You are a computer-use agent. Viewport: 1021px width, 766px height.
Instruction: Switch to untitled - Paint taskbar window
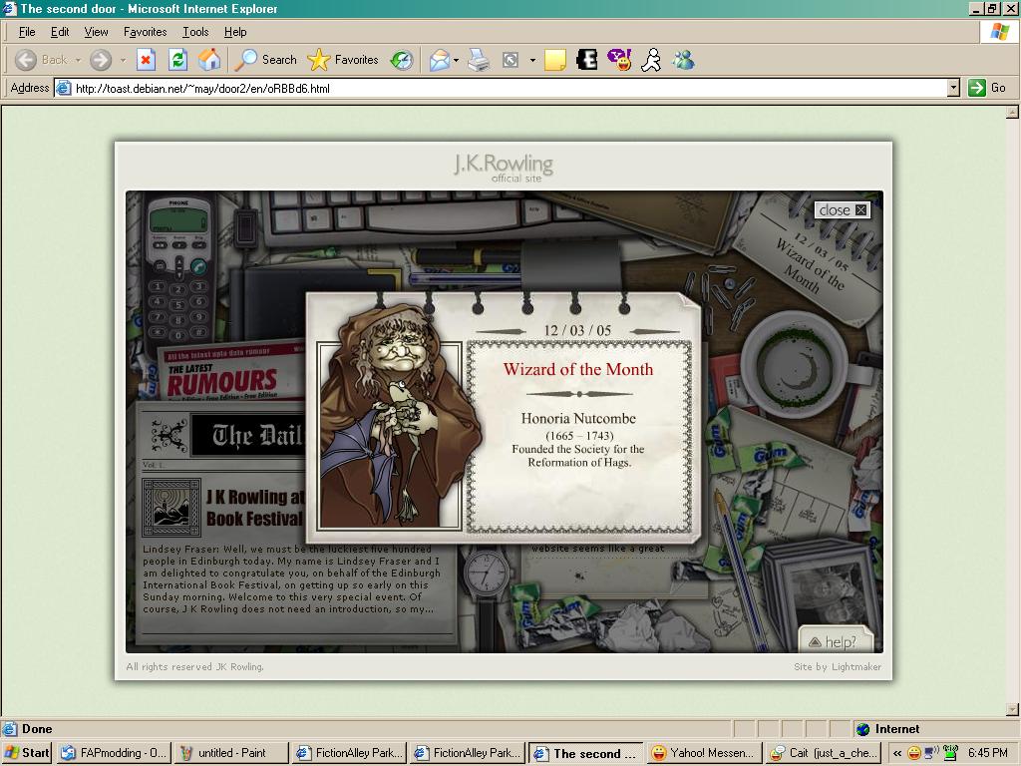[x=231, y=753]
